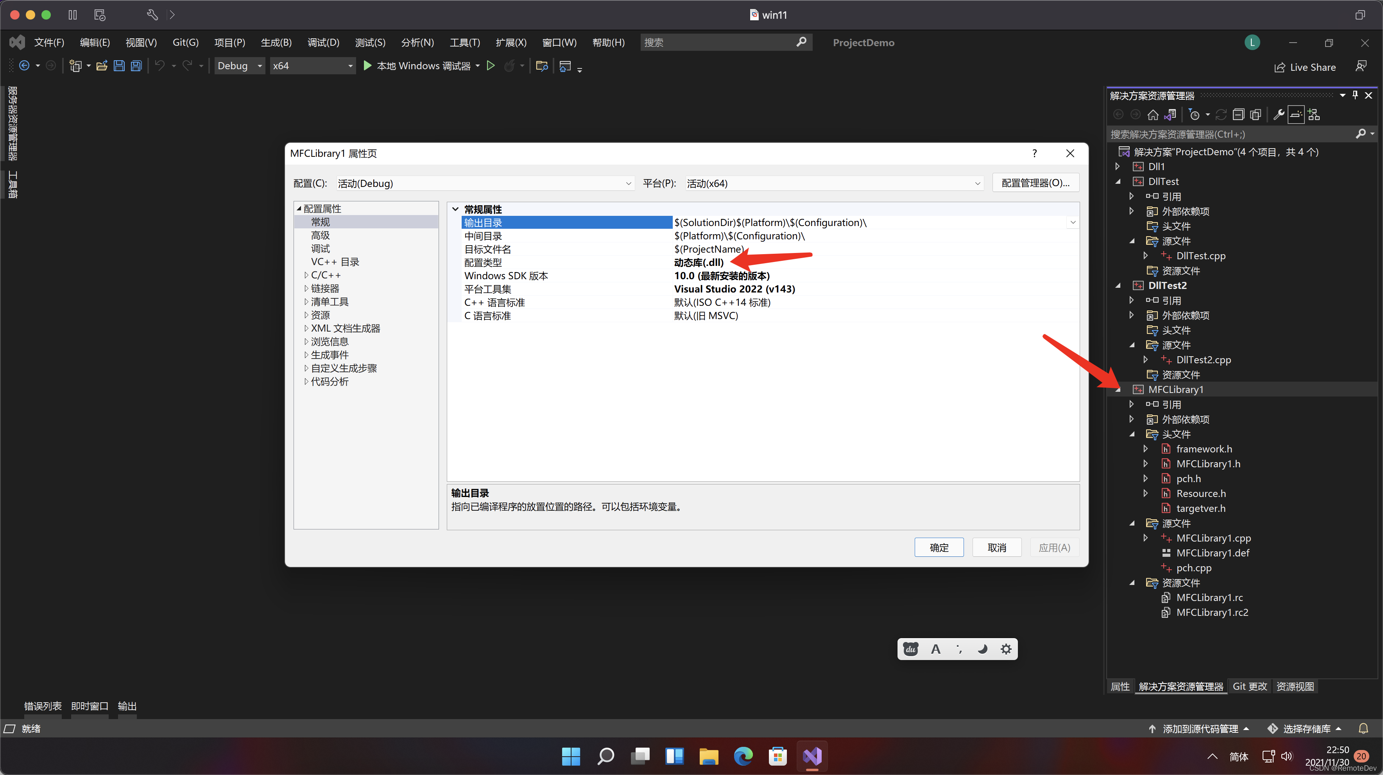Open the 错误列表 error list tab

pyautogui.click(x=43, y=706)
